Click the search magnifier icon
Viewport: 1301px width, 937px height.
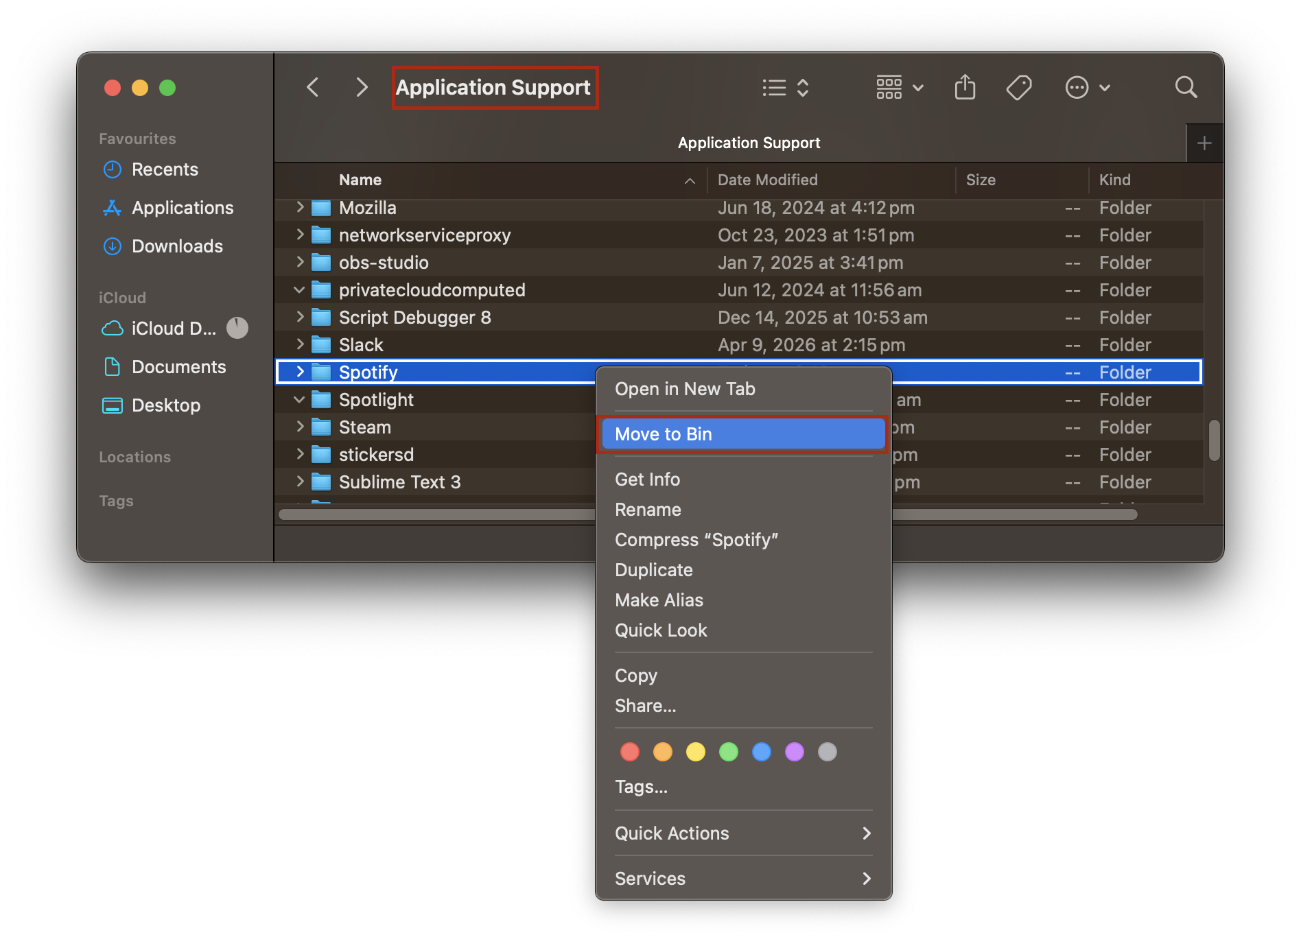pos(1186,88)
